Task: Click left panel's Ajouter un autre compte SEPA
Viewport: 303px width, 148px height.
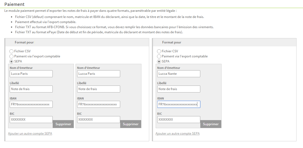Action: click(30, 134)
